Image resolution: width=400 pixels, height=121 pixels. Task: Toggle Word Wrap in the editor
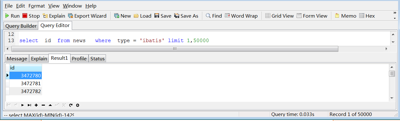(241, 16)
